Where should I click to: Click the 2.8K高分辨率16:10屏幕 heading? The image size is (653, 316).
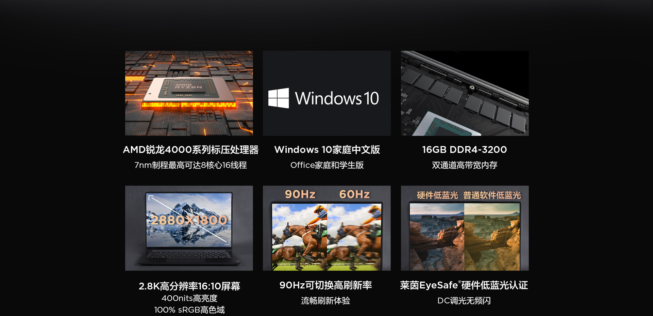click(189, 286)
